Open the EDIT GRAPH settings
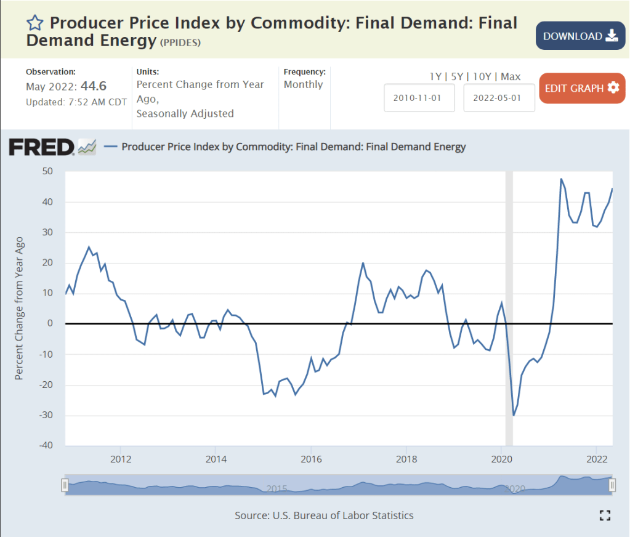630x537 pixels. point(582,88)
